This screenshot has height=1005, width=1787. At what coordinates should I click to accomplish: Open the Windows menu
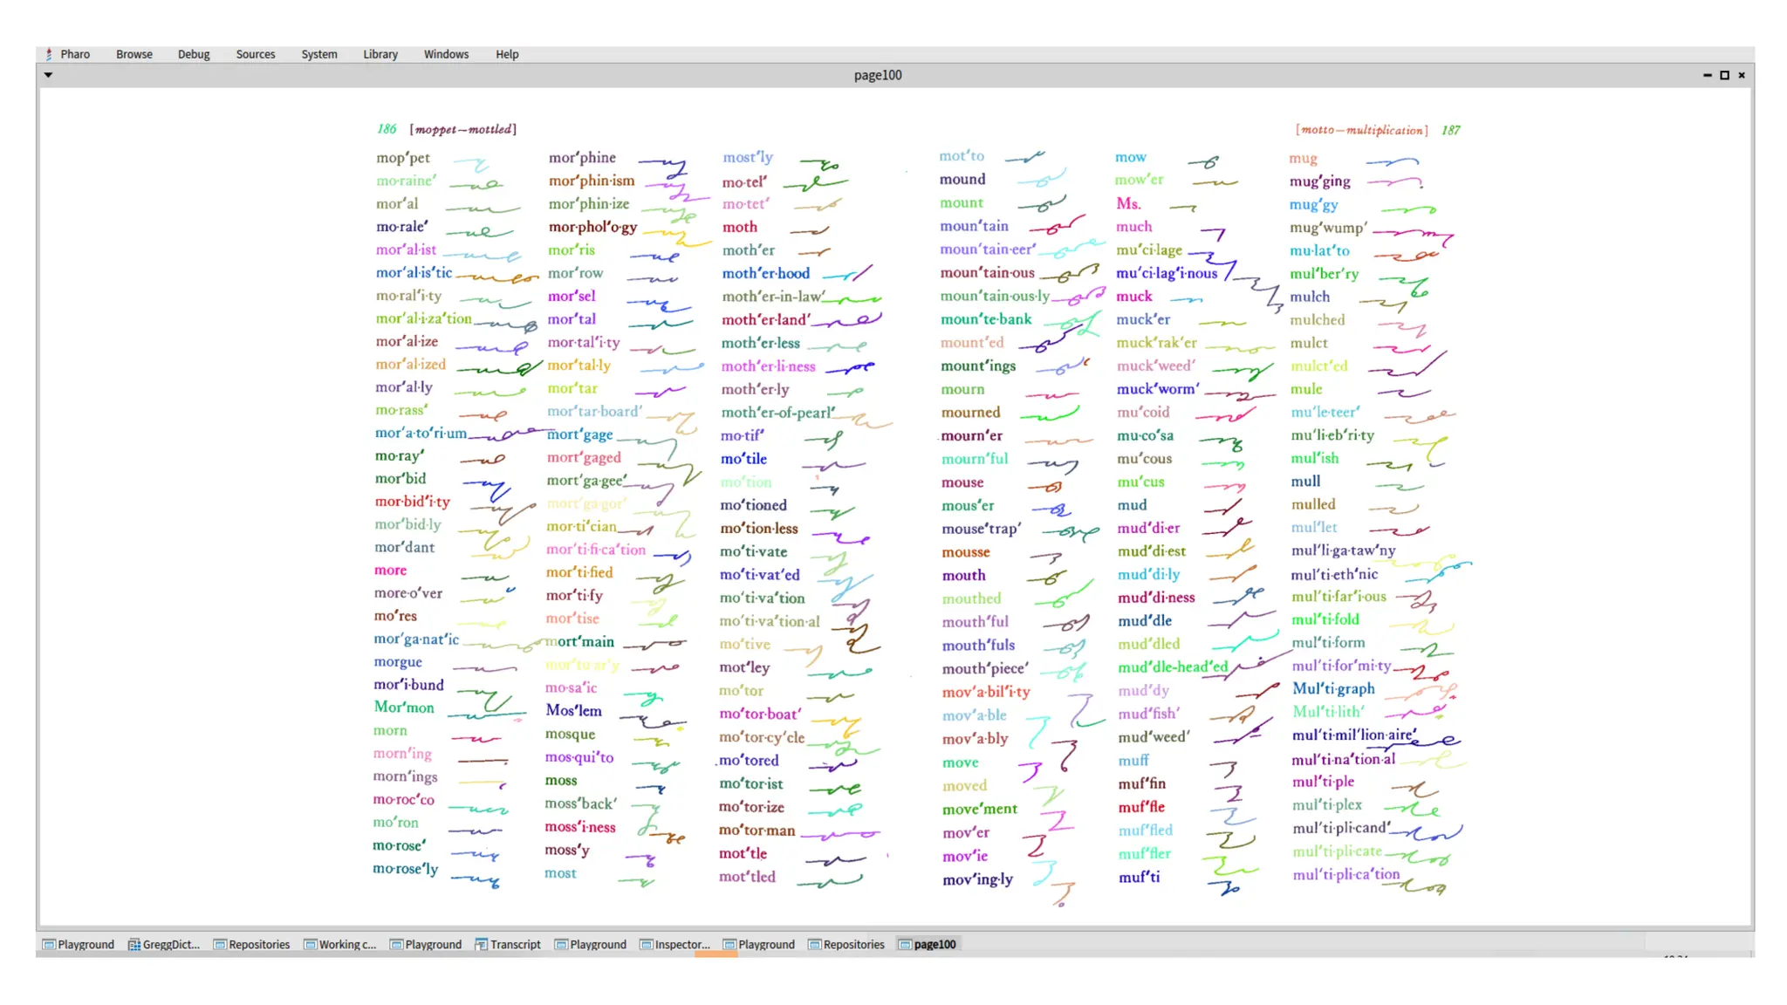pos(446,54)
